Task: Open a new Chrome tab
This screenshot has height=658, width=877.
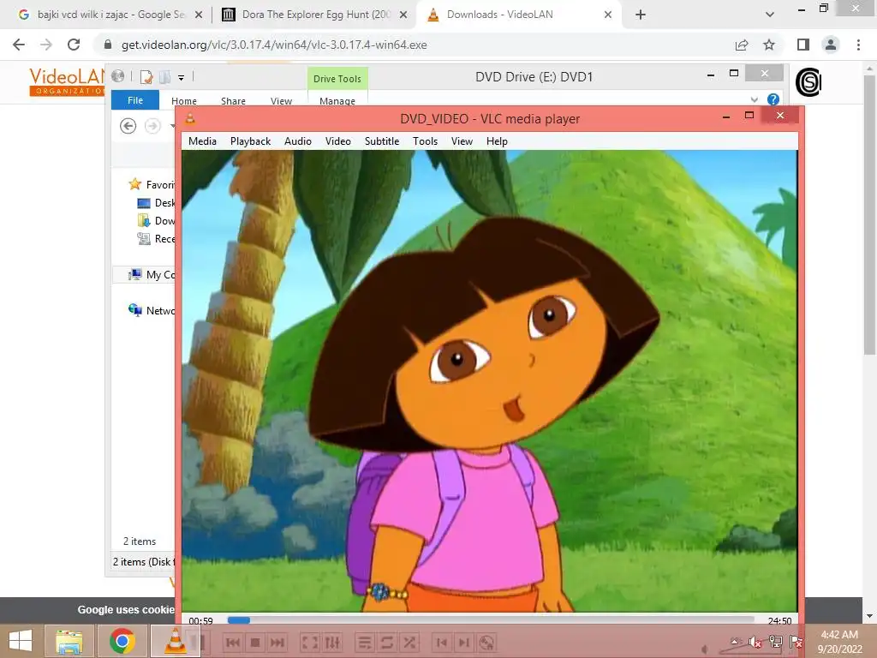Action: 641,15
